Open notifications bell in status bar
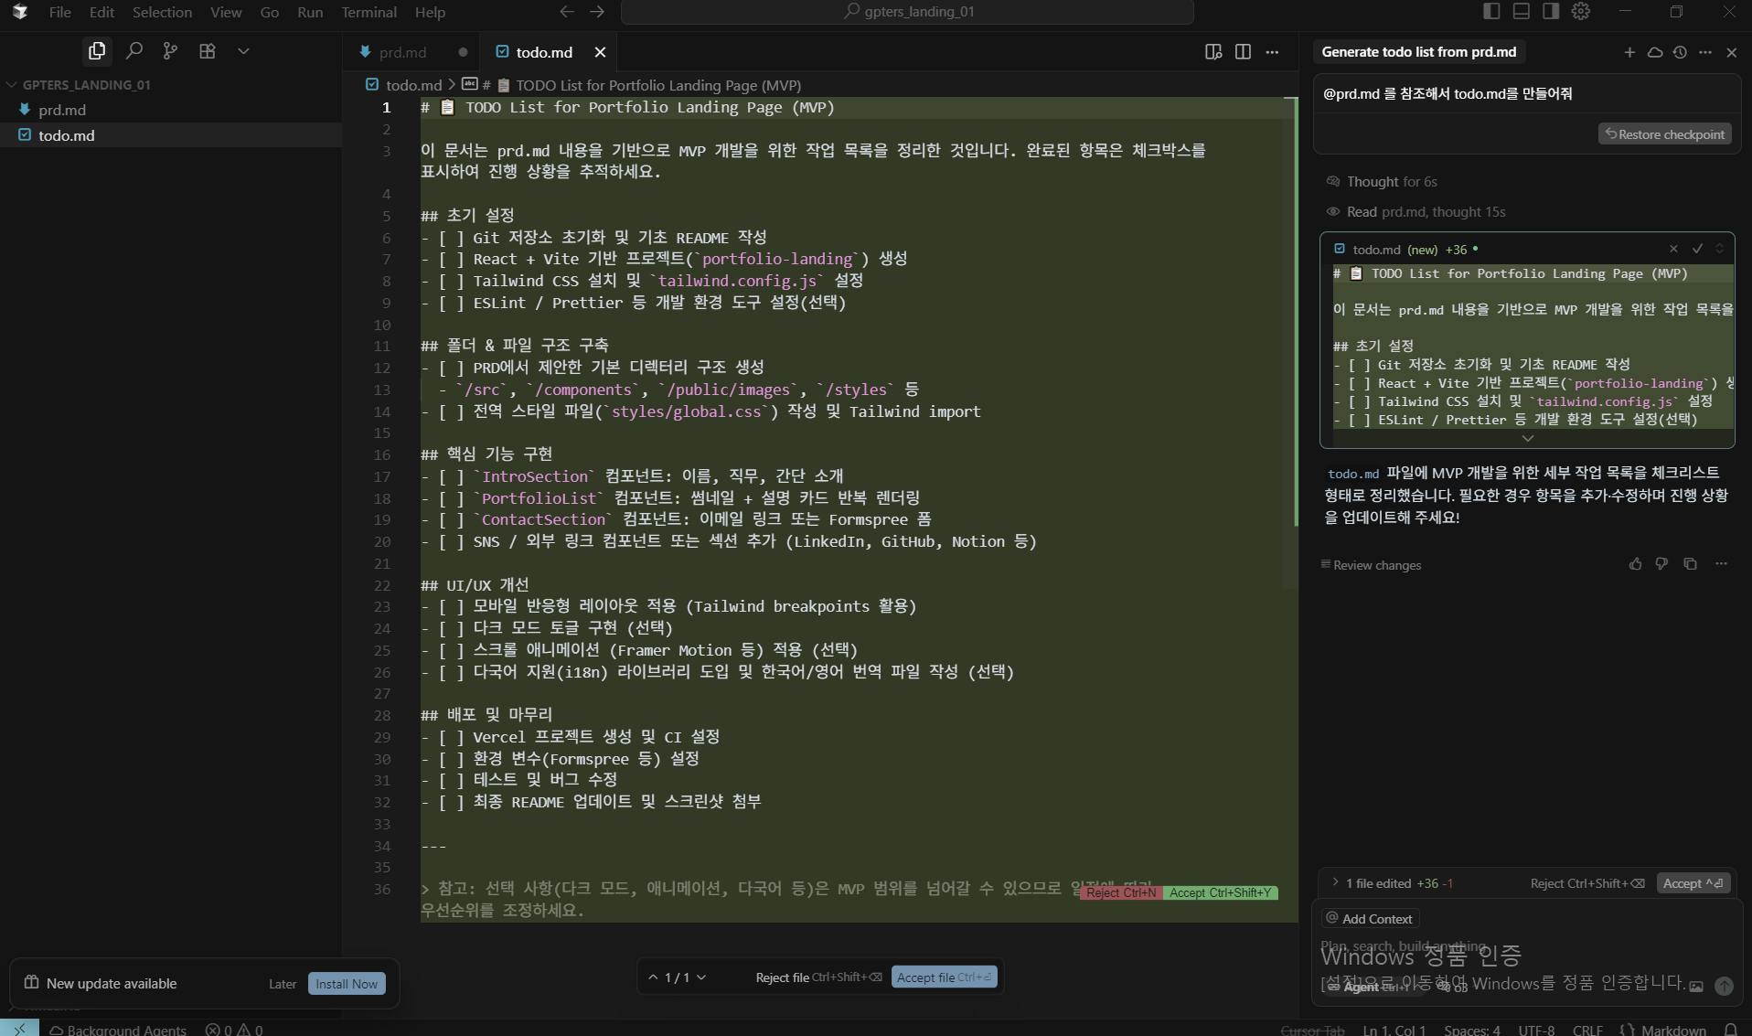 point(1730,1030)
